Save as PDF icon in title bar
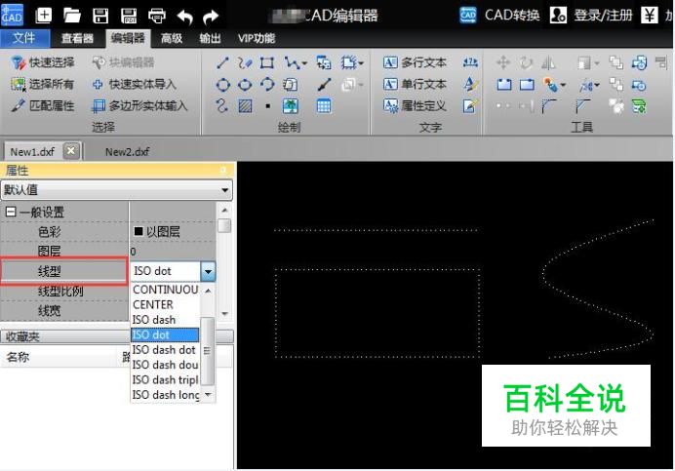The width and height of the screenshot is (675, 471). pos(129,16)
